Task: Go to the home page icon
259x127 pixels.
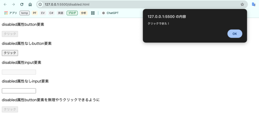Action: [30, 5]
